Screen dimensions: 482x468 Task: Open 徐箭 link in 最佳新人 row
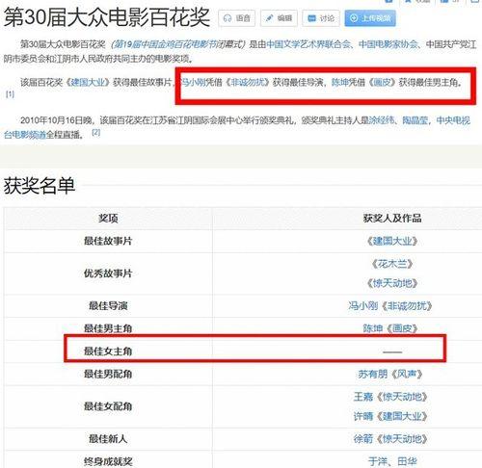point(363,439)
